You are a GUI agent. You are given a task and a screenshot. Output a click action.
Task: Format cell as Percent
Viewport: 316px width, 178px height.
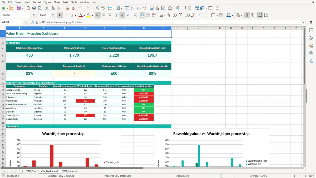click(169, 15)
